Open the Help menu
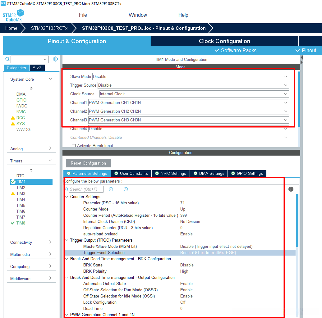322x318 pixels. click(x=183, y=15)
